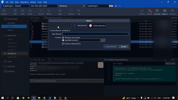The width and height of the screenshot is (178, 100).
Task: Close the Windows repository tab
Action: 84,6
